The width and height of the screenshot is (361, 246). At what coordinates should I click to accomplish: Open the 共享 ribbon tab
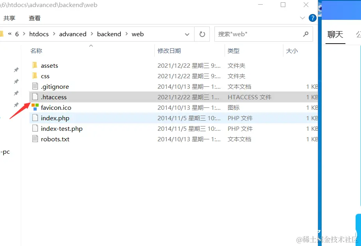click(x=9, y=18)
